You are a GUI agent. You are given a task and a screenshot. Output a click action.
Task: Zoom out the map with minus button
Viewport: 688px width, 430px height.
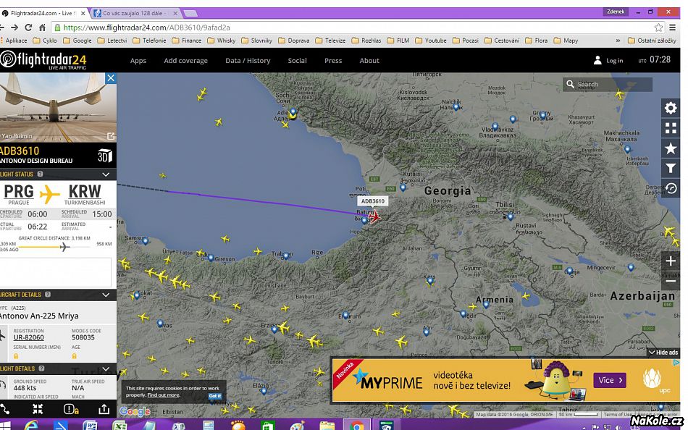click(x=671, y=282)
